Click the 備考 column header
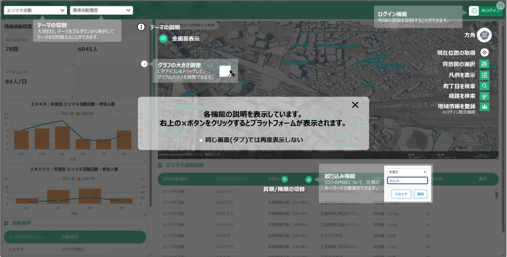507x257 pixels. point(483,179)
